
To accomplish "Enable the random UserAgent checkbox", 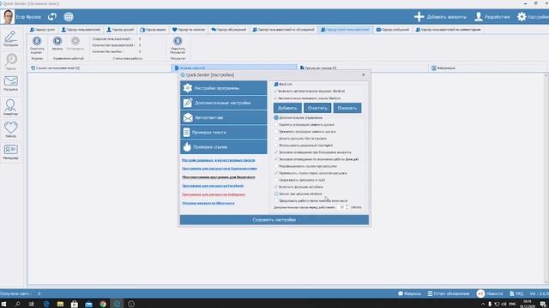I will coord(276,145).
